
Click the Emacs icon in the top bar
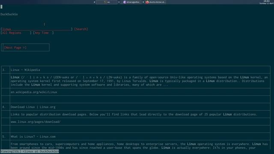coord(125,2)
